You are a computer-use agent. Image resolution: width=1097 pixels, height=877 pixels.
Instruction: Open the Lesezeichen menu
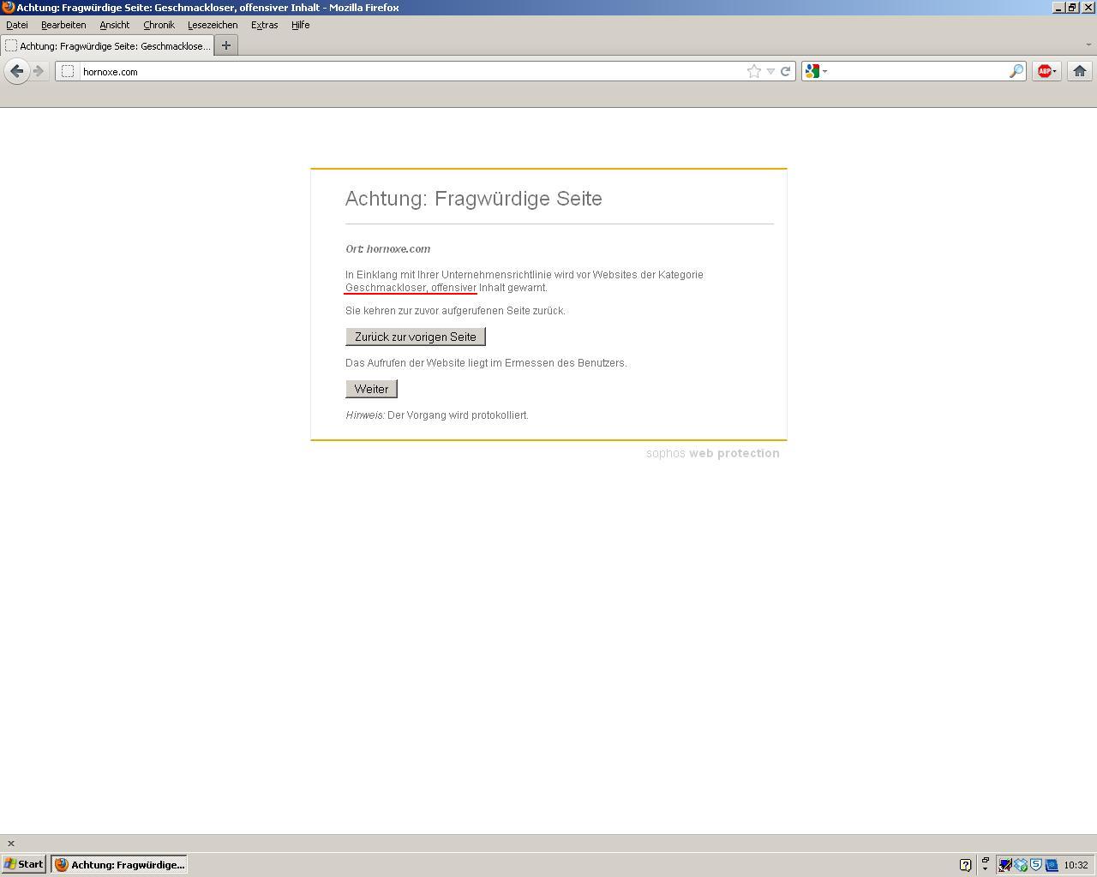[x=213, y=25]
